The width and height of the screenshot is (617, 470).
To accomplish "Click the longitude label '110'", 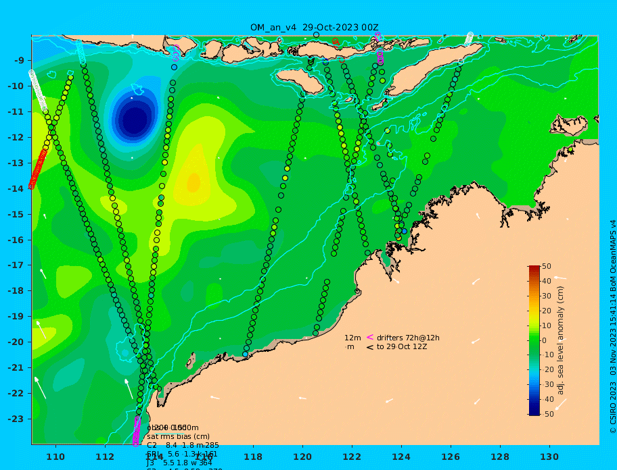I will (x=56, y=457).
